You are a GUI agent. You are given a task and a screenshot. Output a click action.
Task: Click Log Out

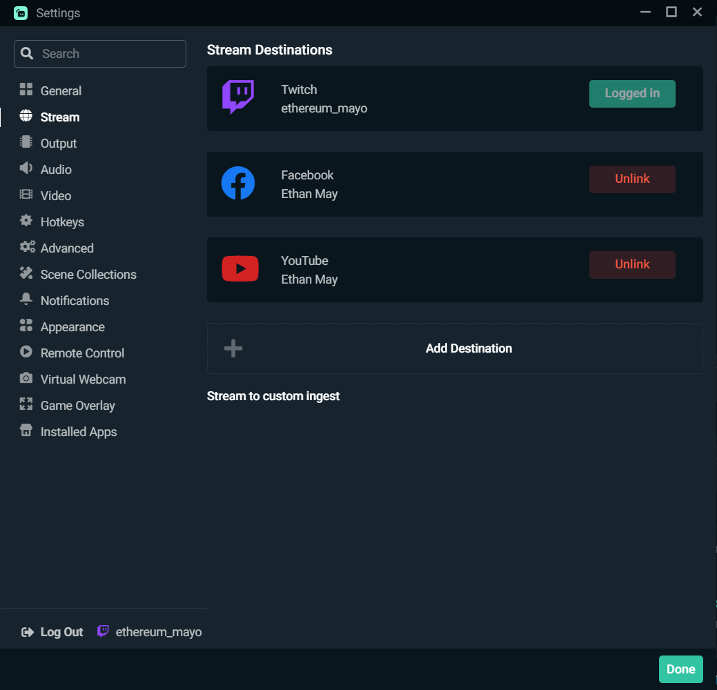tap(61, 632)
